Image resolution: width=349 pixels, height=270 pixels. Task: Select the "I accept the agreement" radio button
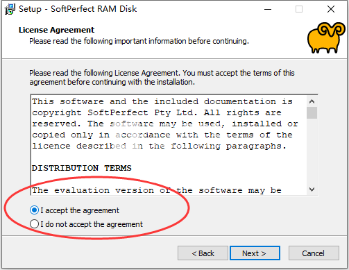34,210
